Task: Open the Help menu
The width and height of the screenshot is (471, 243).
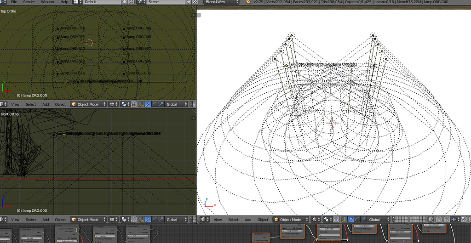Action: coord(64,2)
